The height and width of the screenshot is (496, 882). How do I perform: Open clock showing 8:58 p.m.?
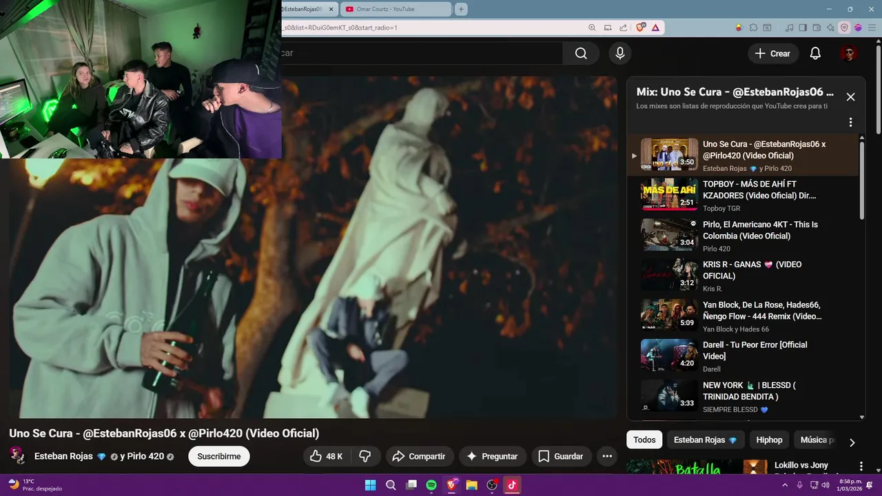click(850, 485)
